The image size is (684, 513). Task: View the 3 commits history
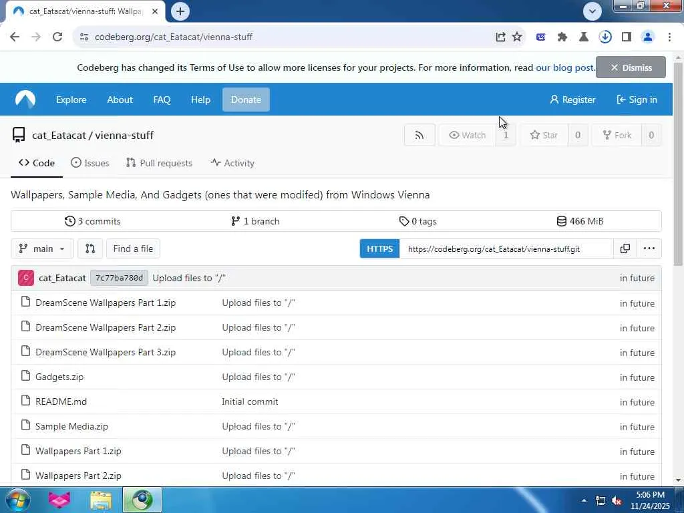pos(92,221)
